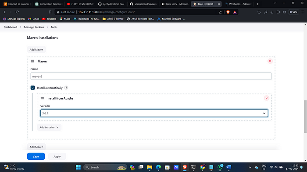Open the Maps bookmark
307x172 pixels.
pos(65,19)
